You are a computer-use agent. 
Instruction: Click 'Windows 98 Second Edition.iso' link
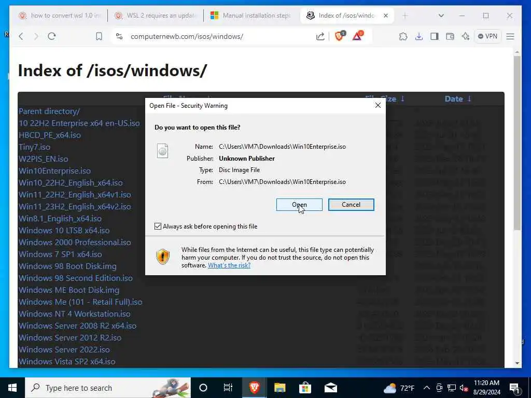76,278
